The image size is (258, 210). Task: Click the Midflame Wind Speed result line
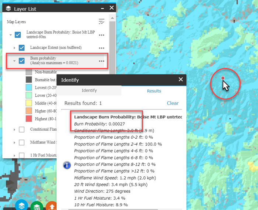(115, 178)
